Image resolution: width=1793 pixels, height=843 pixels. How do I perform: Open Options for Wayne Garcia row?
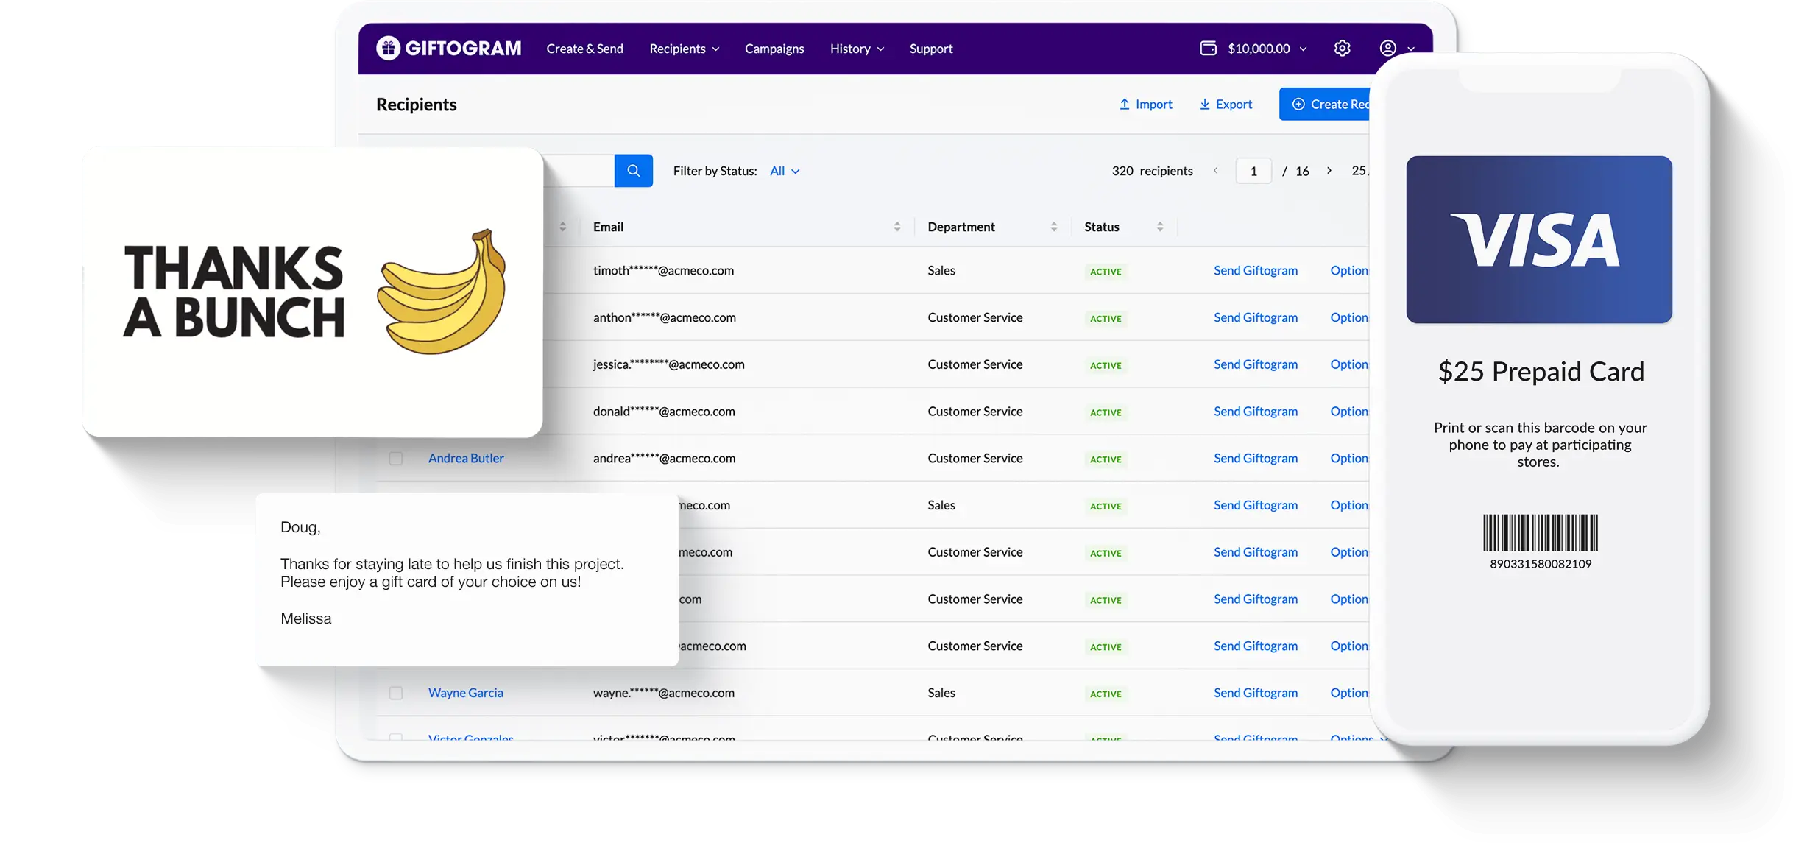(1348, 693)
